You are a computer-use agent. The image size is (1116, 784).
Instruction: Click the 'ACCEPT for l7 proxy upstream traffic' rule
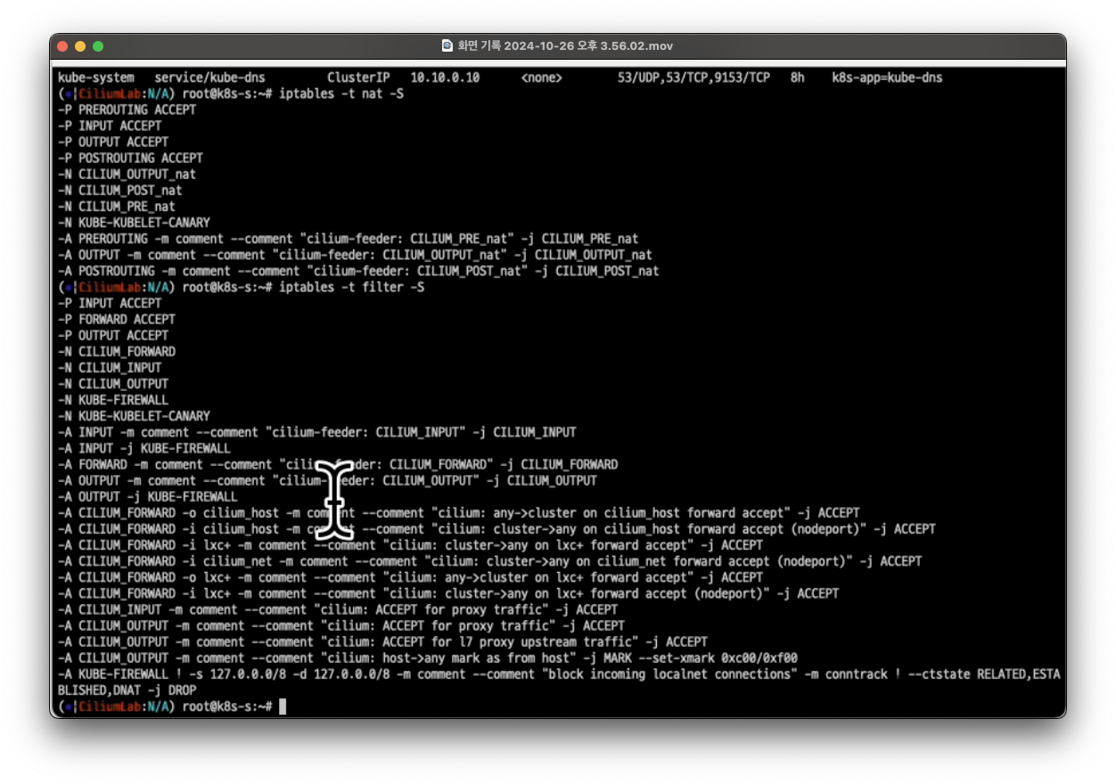click(x=382, y=641)
